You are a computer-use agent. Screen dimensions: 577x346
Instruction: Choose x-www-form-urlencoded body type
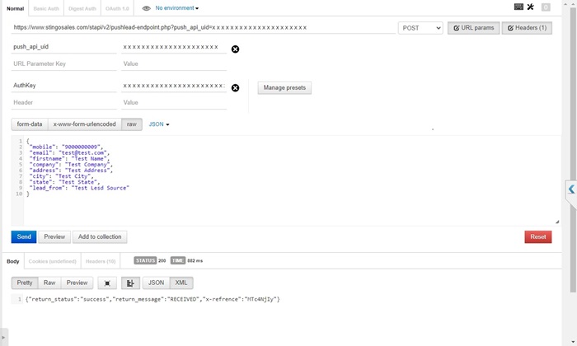(84, 124)
